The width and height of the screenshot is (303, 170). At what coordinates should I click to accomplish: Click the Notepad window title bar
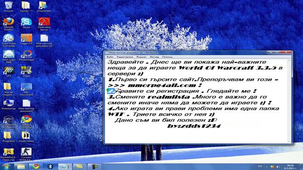tap(186, 52)
